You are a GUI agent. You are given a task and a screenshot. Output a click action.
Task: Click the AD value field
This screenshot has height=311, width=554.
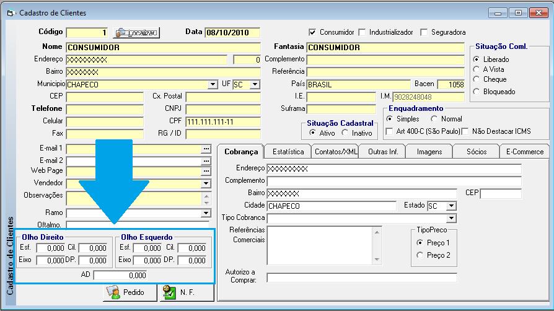(x=120, y=275)
